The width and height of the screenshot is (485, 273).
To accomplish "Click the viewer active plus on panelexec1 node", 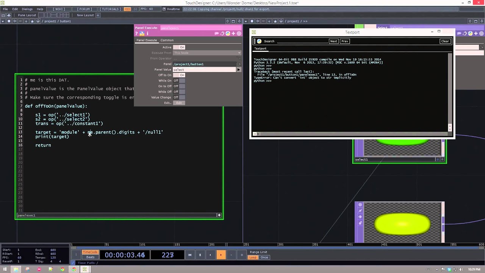I will (219, 215).
